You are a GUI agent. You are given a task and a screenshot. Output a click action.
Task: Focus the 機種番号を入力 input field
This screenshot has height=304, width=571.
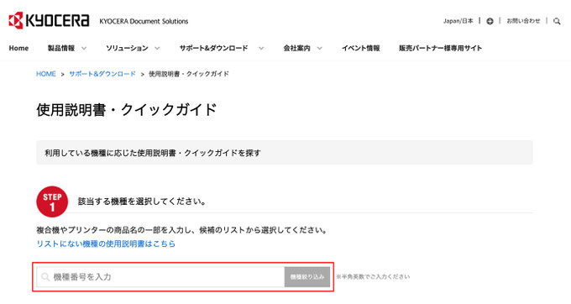pos(161,277)
